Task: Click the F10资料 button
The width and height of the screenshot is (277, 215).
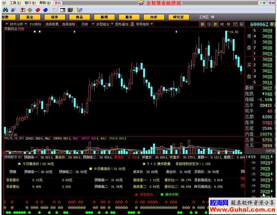Action: (35, 24)
